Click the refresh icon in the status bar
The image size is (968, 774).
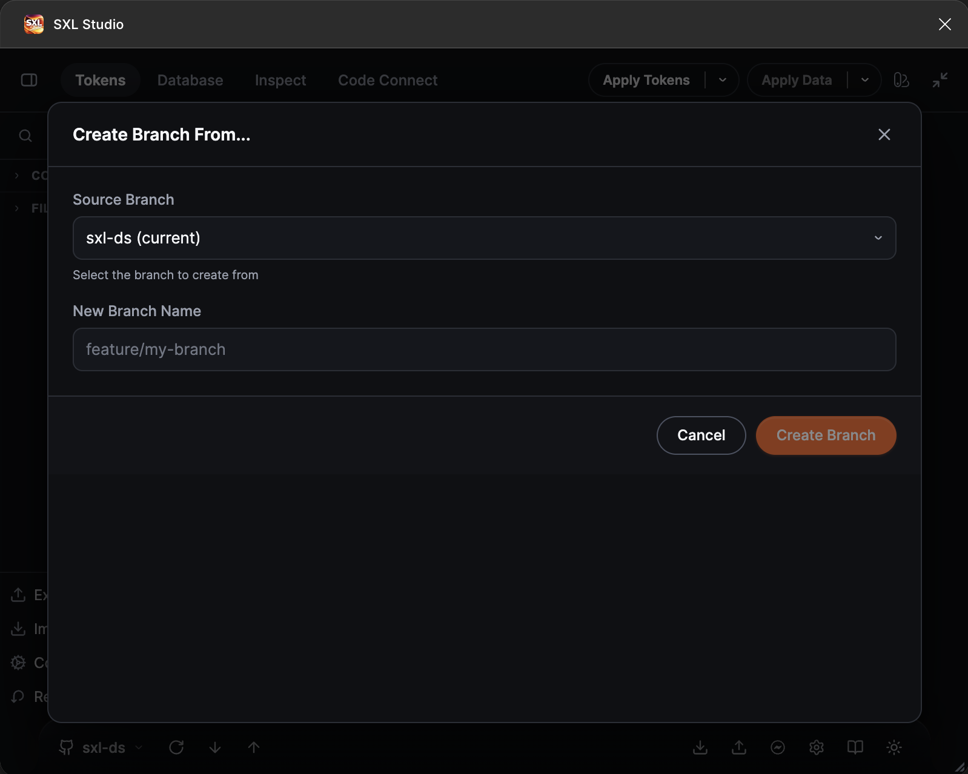[x=176, y=747]
